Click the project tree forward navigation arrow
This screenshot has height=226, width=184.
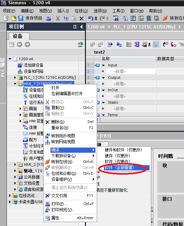[27, 44]
